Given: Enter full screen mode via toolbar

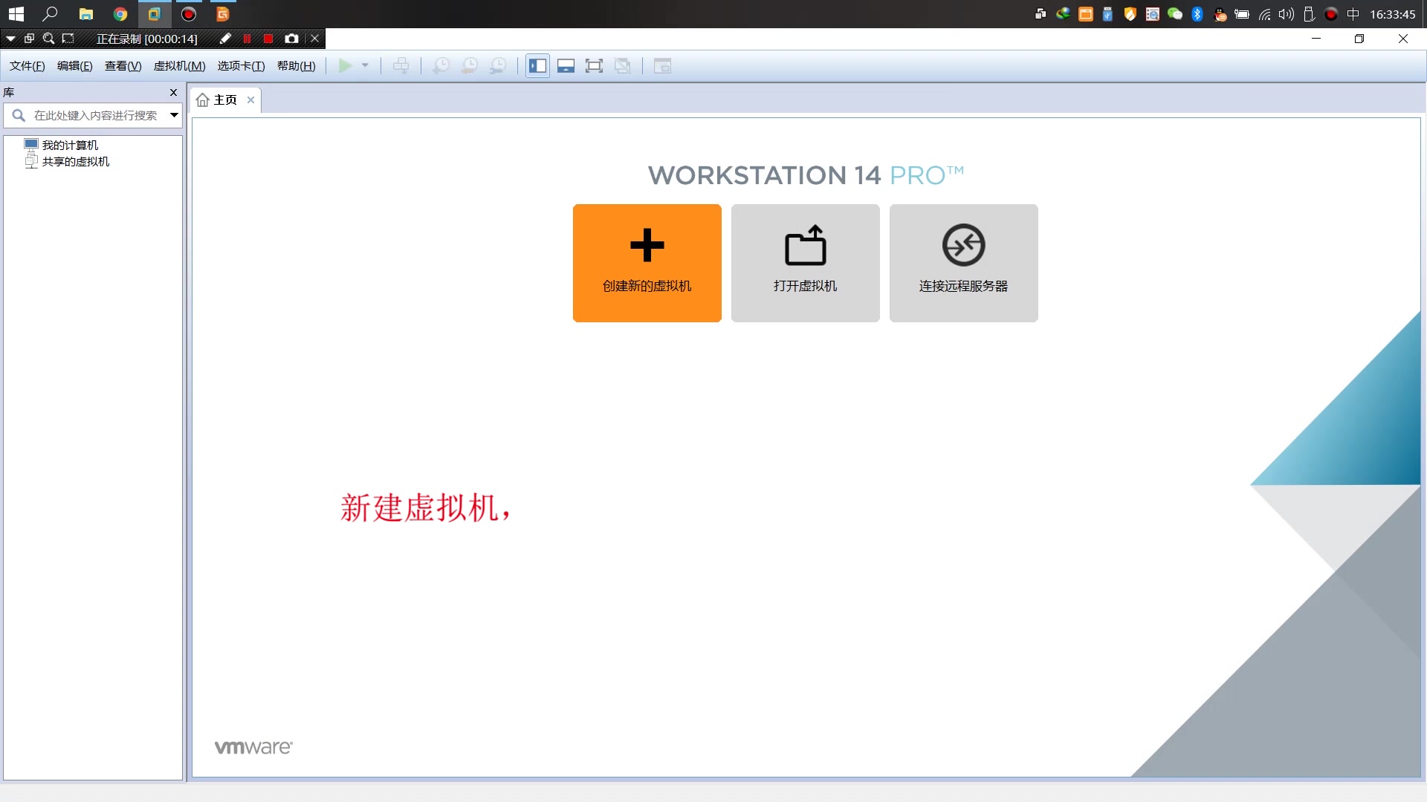Looking at the screenshot, I should point(594,66).
